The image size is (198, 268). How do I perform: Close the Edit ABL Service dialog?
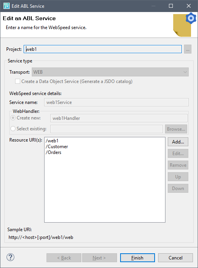point(189,6)
